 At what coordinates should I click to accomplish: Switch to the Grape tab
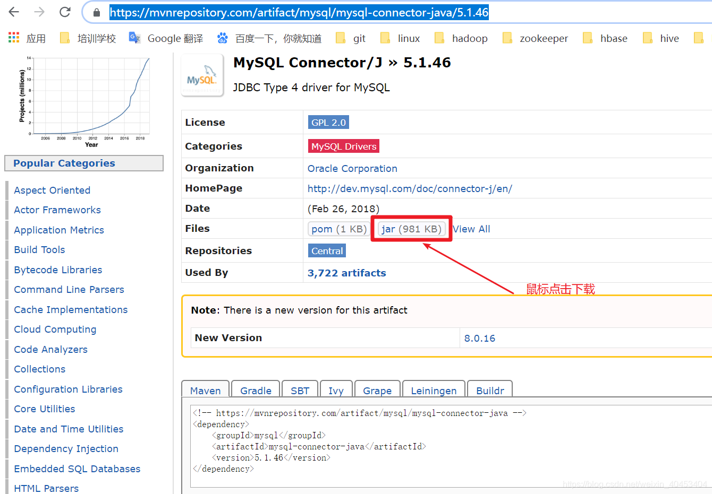pos(377,390)
